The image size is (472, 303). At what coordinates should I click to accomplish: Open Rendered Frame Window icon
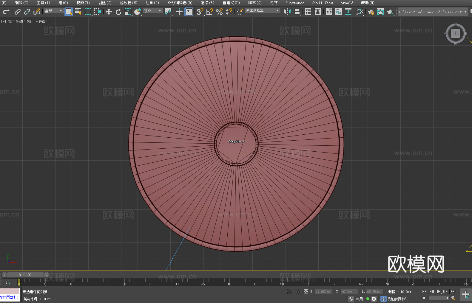coord(380,12)
